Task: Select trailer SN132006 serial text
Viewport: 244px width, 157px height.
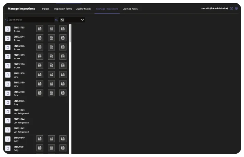Action: point(19,46)
